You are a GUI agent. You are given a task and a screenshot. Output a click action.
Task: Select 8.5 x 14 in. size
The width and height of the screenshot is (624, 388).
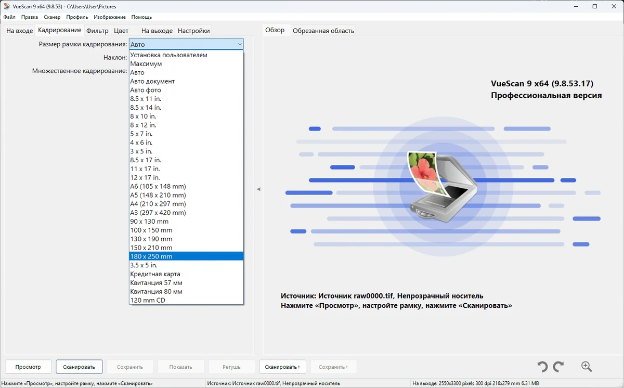[x=186, y=107]
